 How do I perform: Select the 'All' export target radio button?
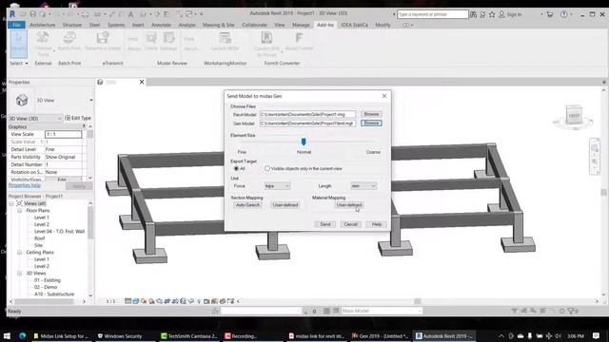(x=236, y=169)
